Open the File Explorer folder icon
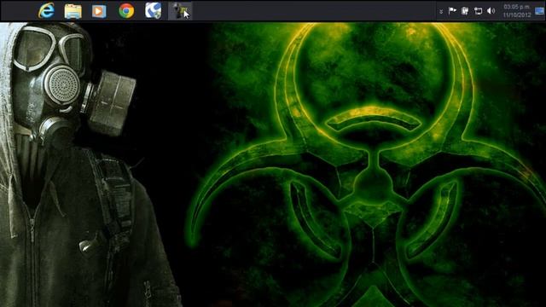546x307 pixels. click(x=73, y=11)
